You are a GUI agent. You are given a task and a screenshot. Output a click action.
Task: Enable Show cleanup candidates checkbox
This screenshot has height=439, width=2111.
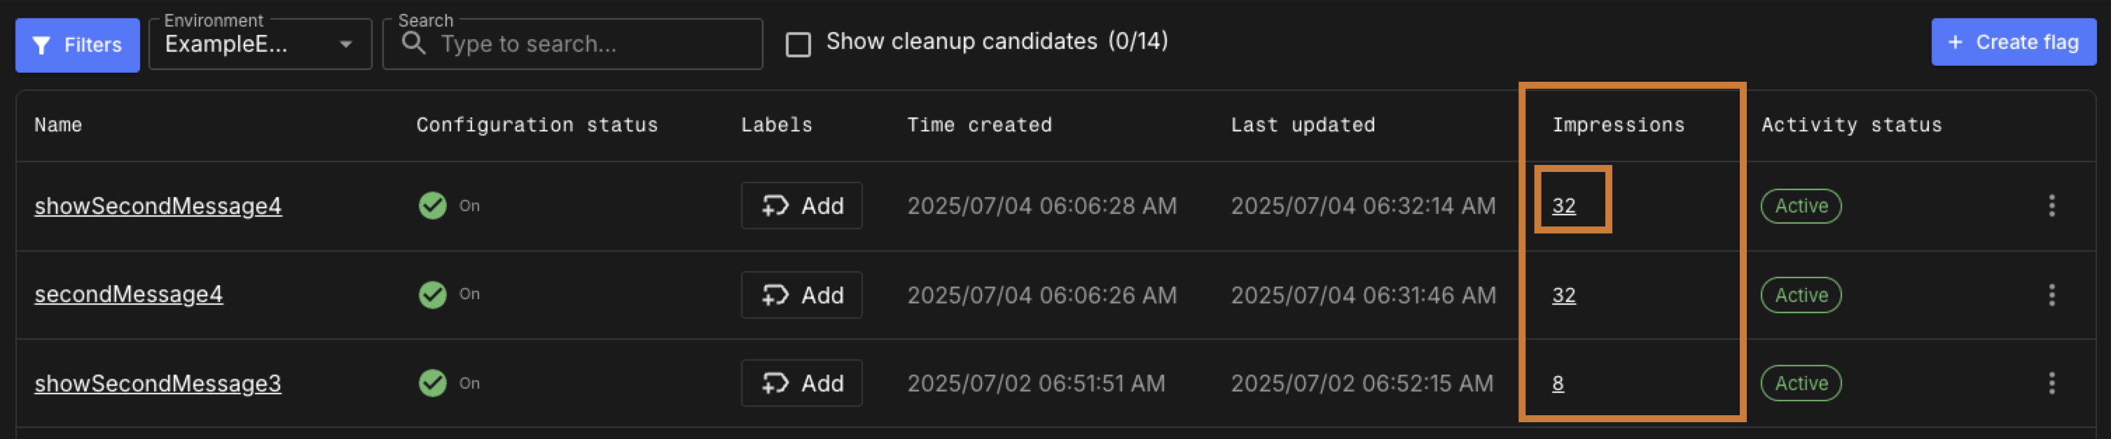point(797,44)
